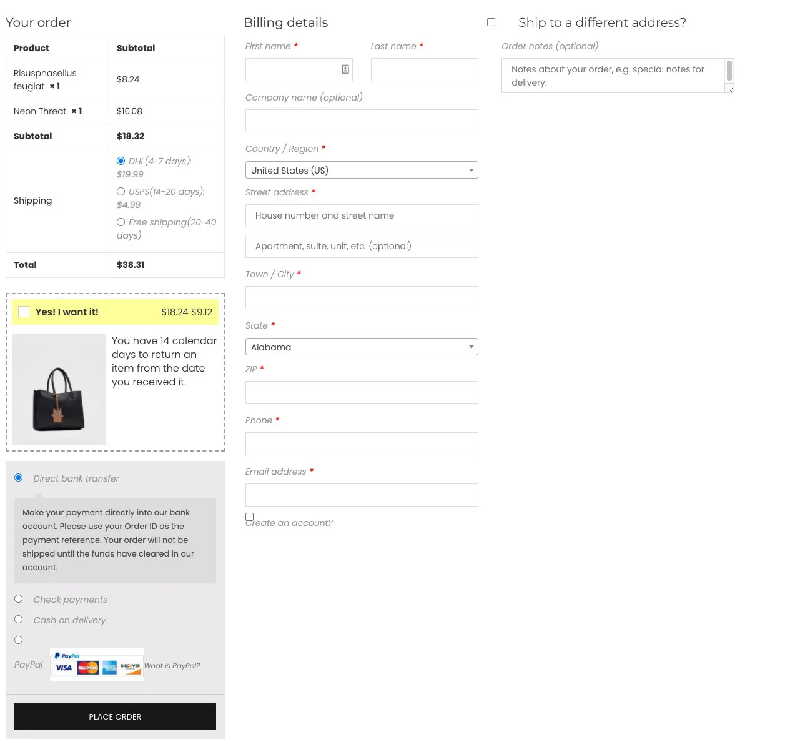Viewport: 785px width, 747px height.
Task: Select the PayPal payment radio button
Action: [x=19, y=640]
